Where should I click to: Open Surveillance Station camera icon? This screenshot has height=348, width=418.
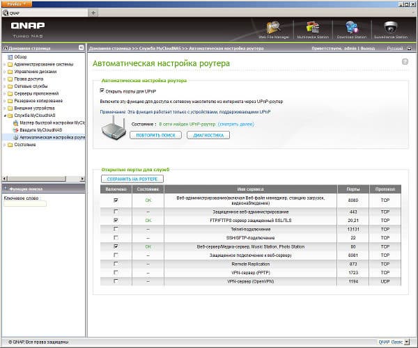click(391, 27)
